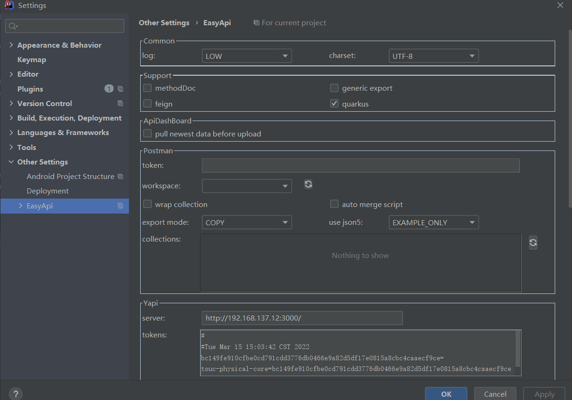
Task: Expand the Appearance & Behavior section
Action: tap(11, 45)
